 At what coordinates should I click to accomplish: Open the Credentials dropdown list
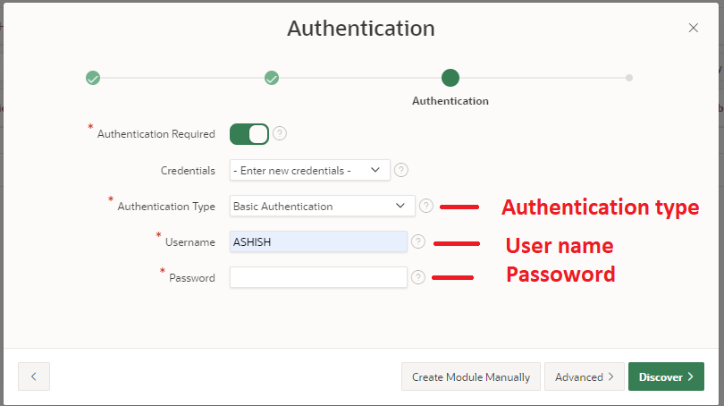coord(310,170)
